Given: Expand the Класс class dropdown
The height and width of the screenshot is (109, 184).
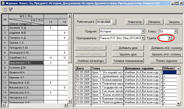Looking at the screenshot, I should pyautogui.click(x=176, y=31).
